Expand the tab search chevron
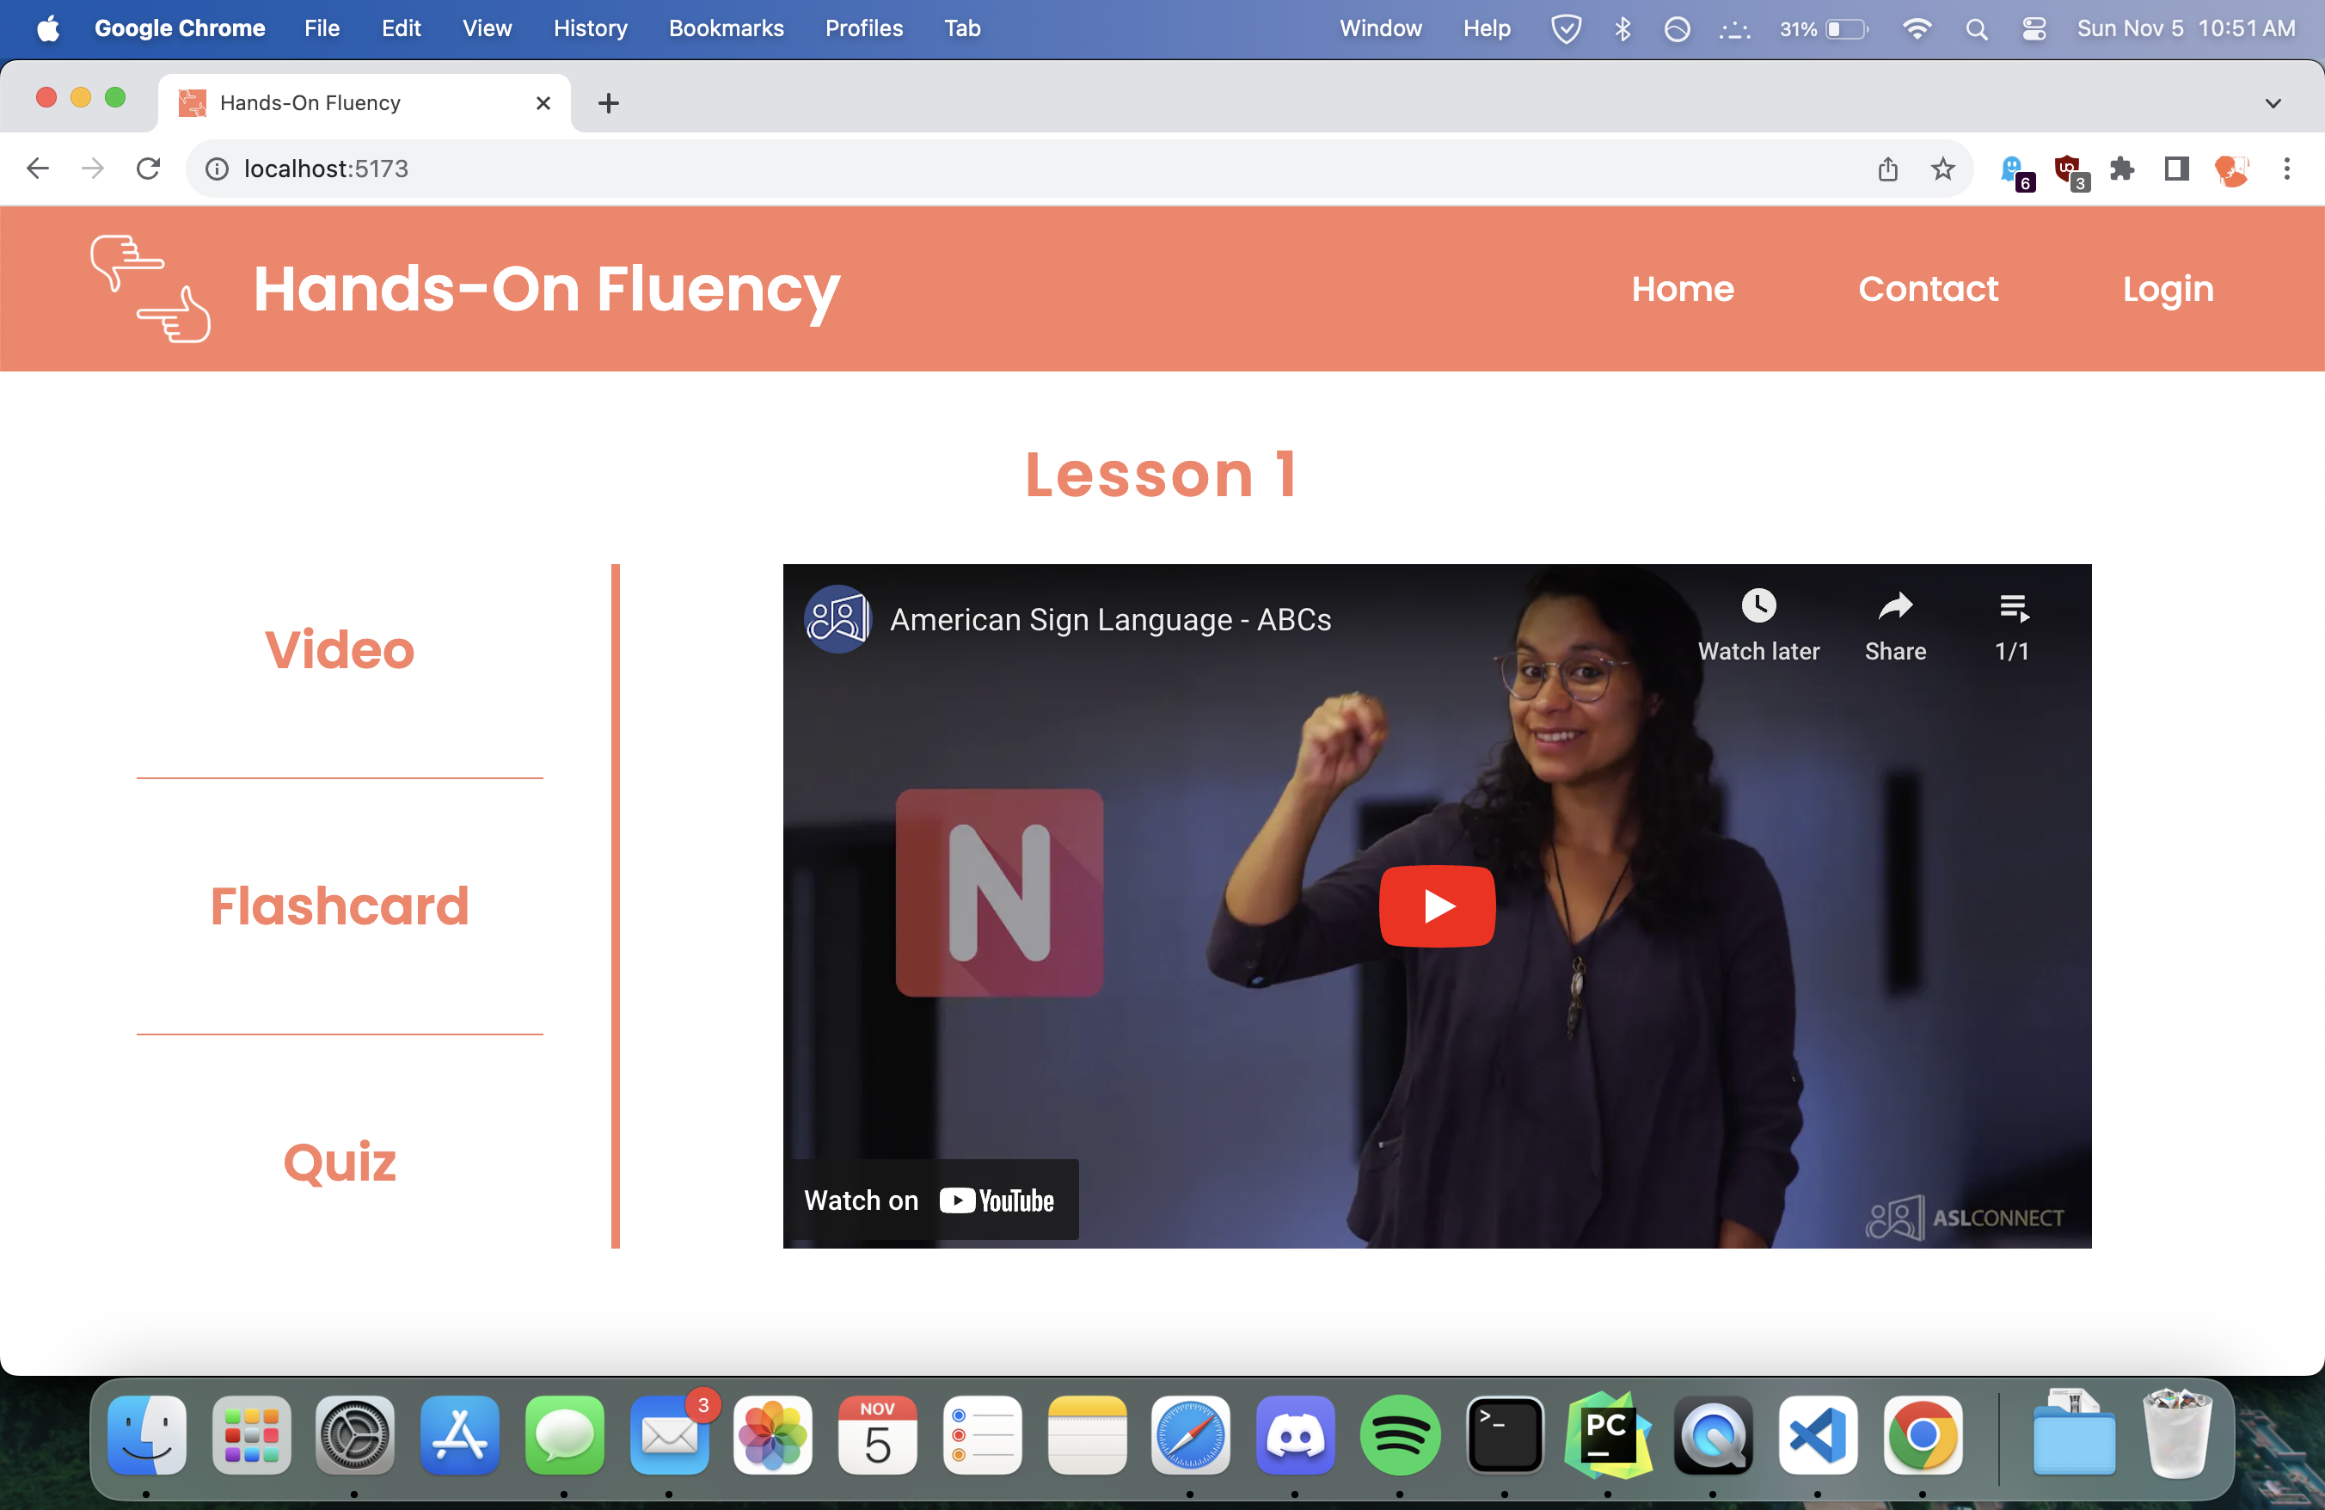This screenshot has height=1510, width=2325. [x=2273, y=102]
